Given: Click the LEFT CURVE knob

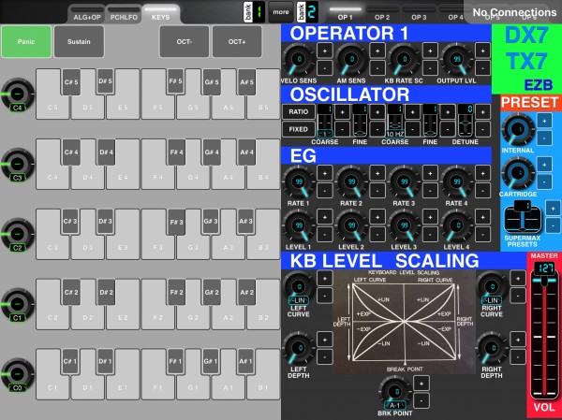Looking at the screenshot, I should 299,287.
